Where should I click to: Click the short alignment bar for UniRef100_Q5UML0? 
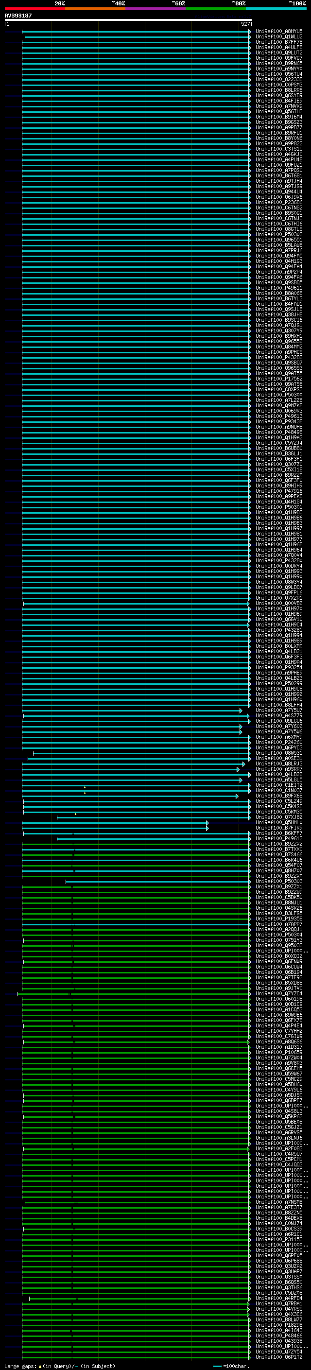(115, 823)
